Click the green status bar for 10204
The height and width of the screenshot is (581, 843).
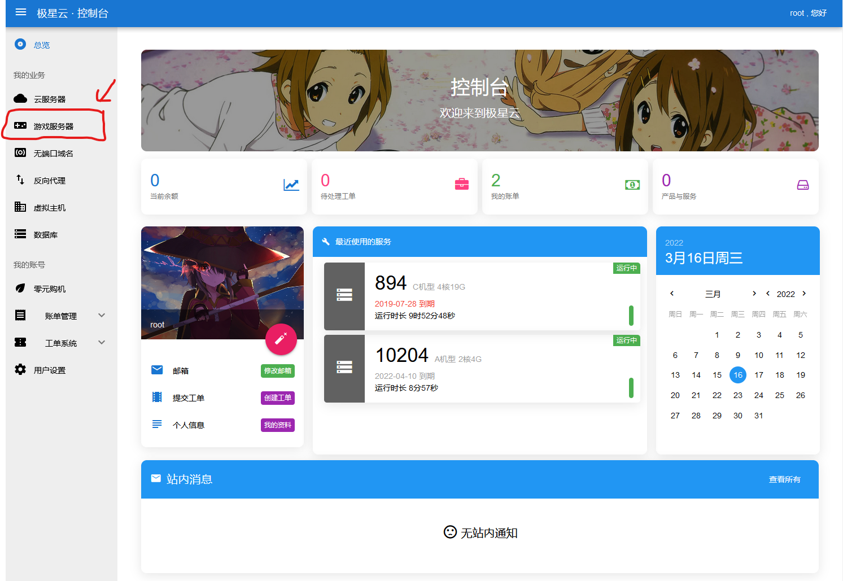click(x=631, y=387)
